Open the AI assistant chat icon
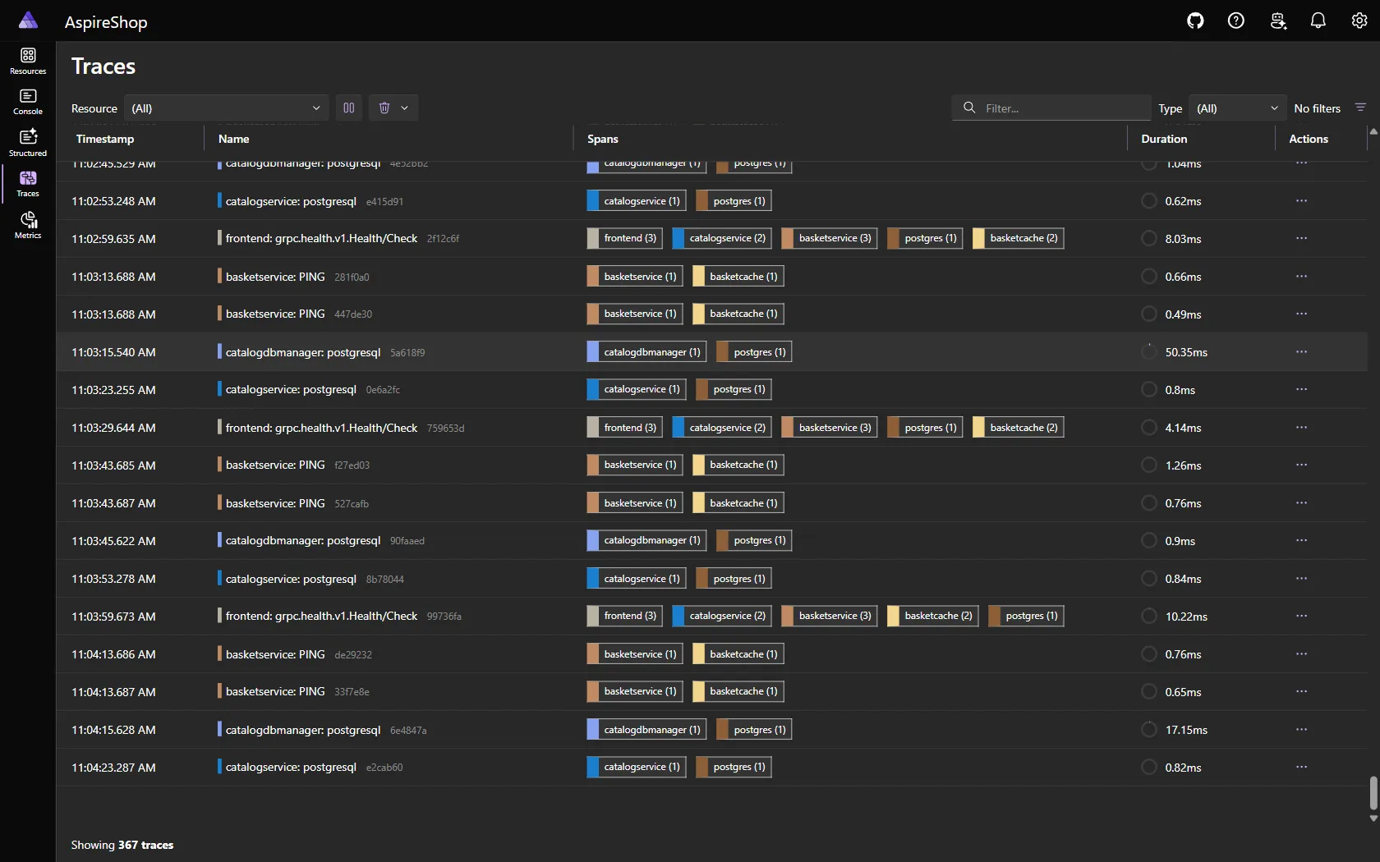Viewport: 1380px width, 862px height. coord(1277,21)
